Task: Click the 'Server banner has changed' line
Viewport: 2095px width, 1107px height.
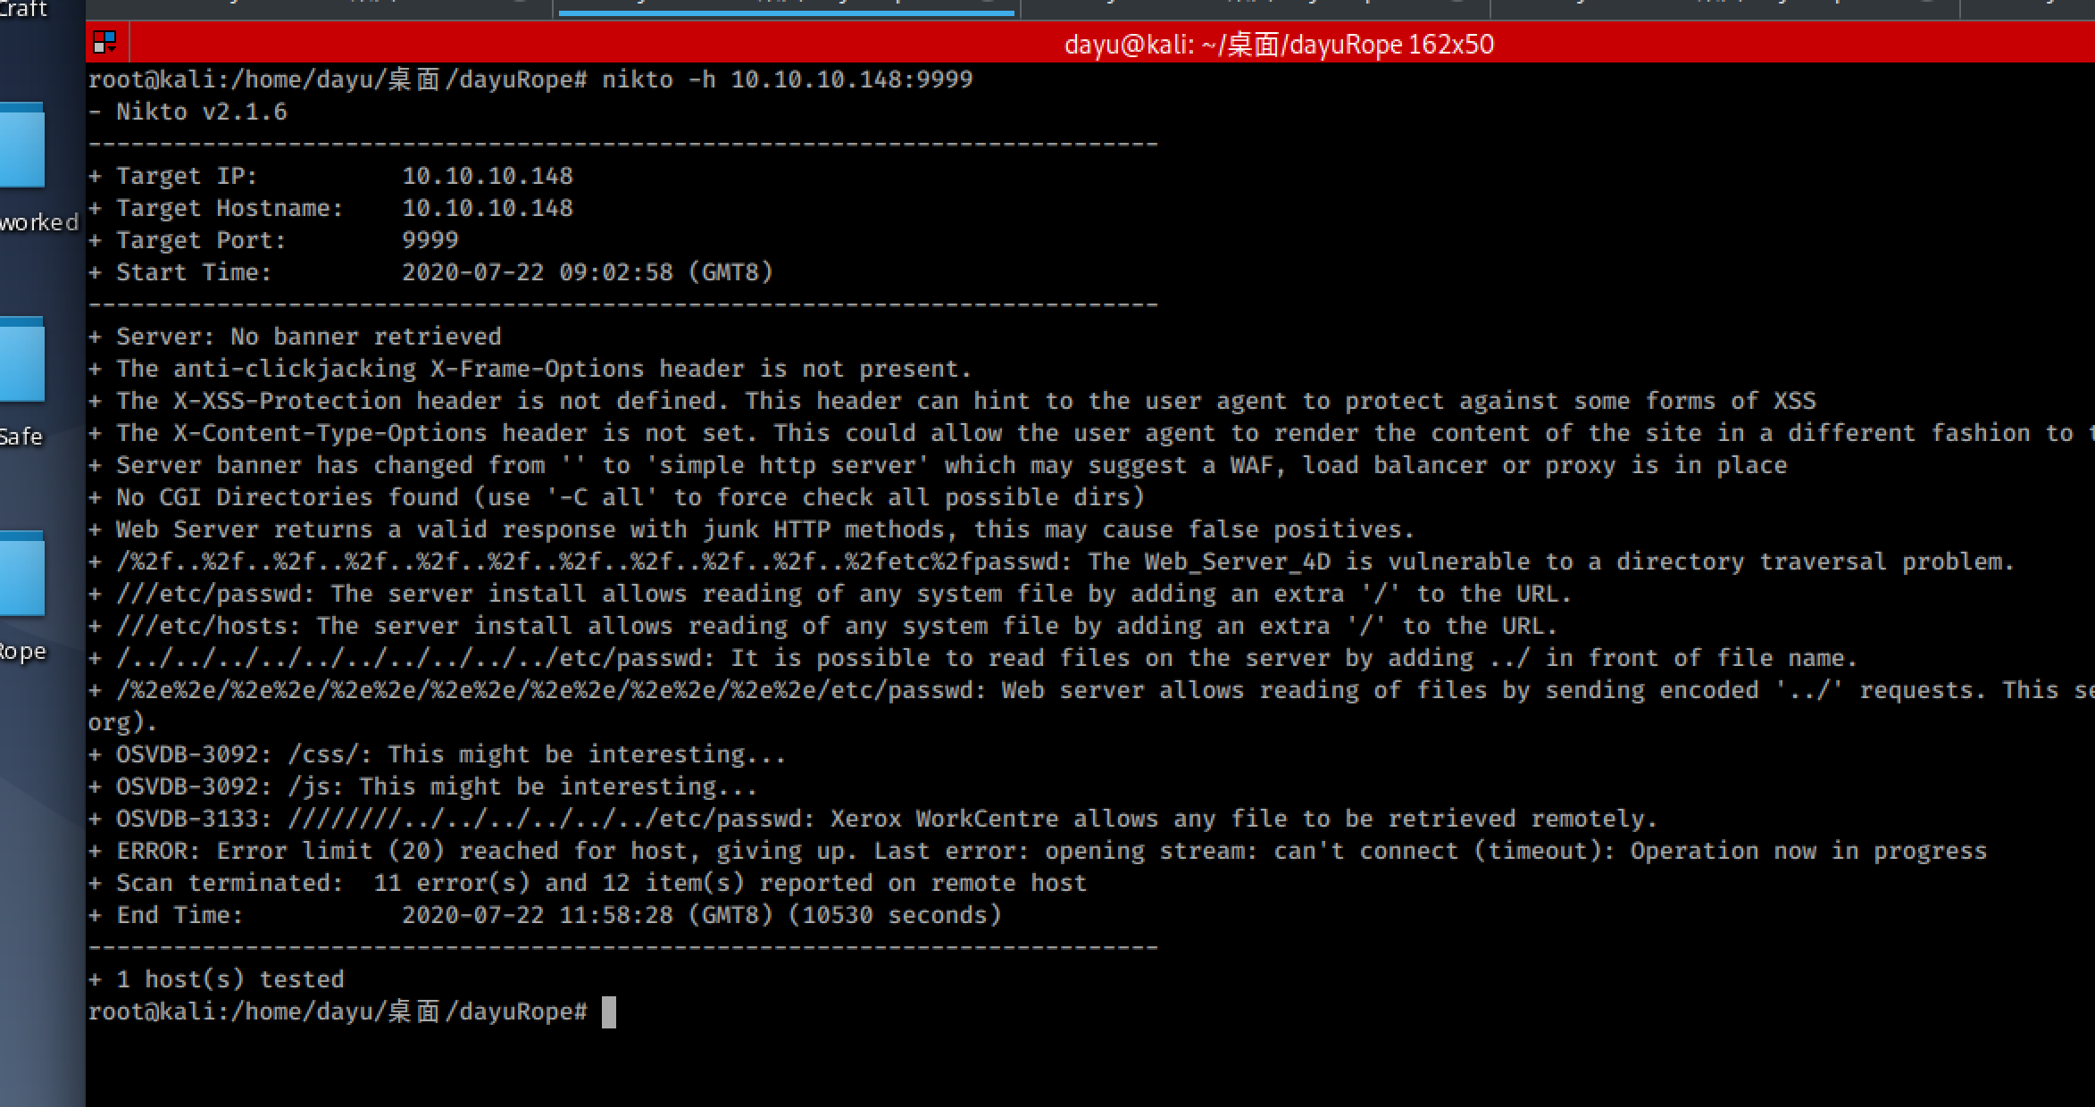Action: coord(938,465)
